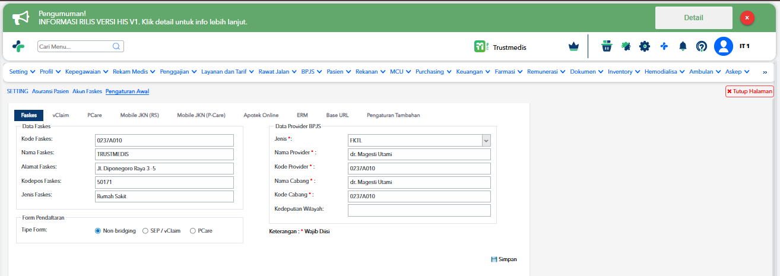
Task: Switch to the PCare tab
Action: pos(95,115)
